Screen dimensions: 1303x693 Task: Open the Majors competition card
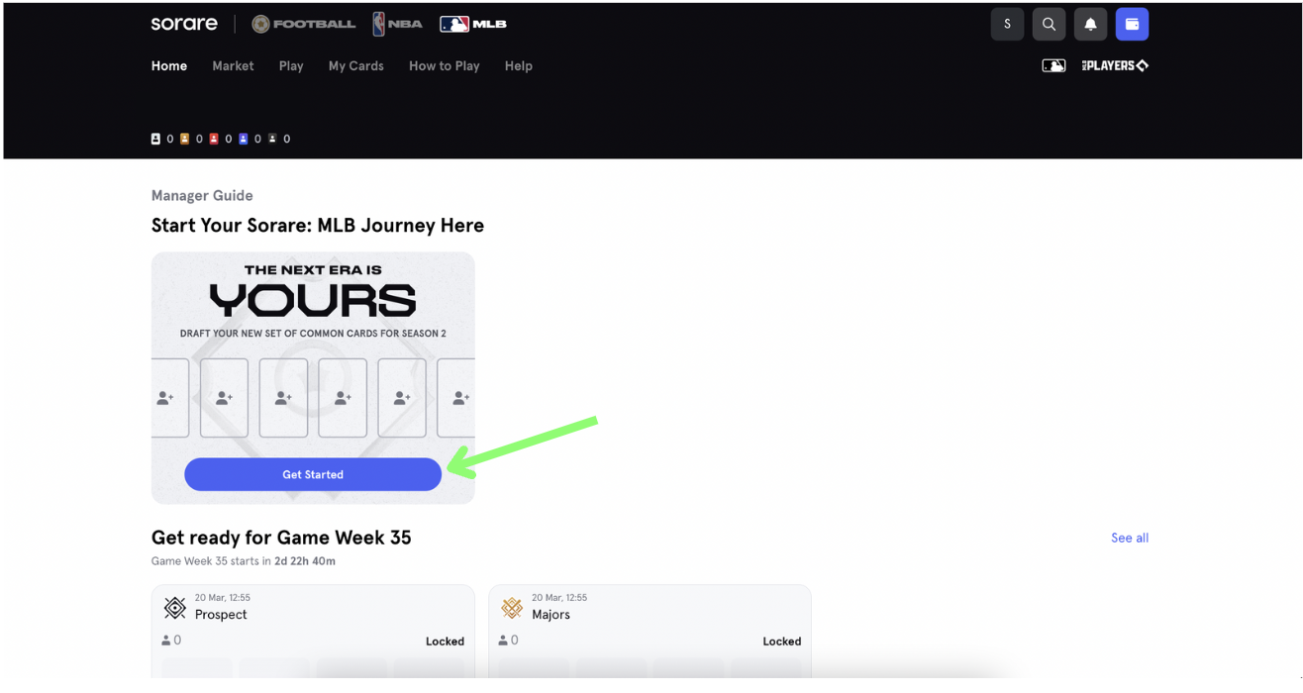coord(650,632)
